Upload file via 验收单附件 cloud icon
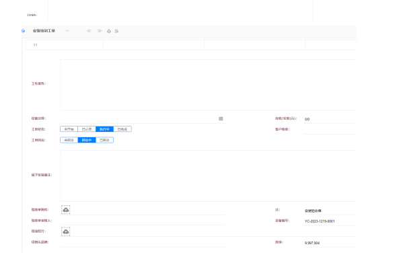 point(66,210)
